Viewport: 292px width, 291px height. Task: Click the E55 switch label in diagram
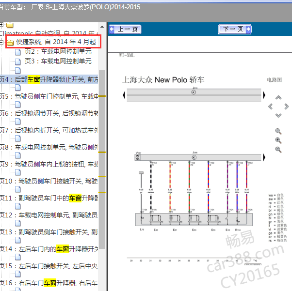(213, 230)
